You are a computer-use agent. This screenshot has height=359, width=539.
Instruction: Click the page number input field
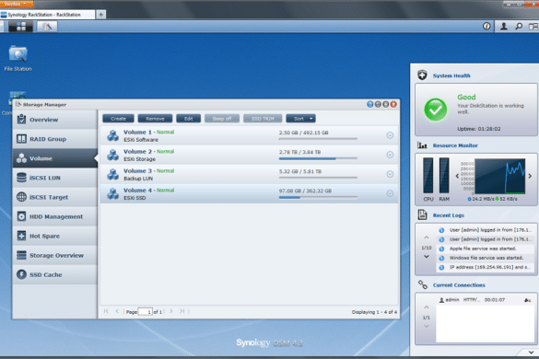click(x=145, y=311)
